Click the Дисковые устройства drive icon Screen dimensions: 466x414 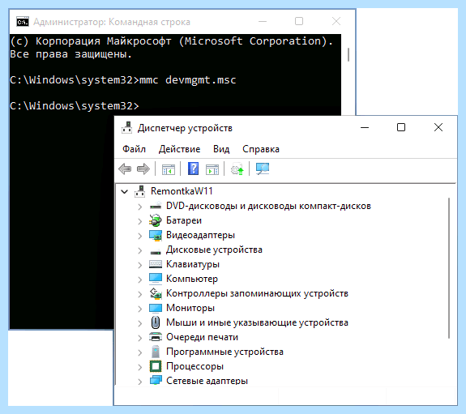tap(156, 252)
